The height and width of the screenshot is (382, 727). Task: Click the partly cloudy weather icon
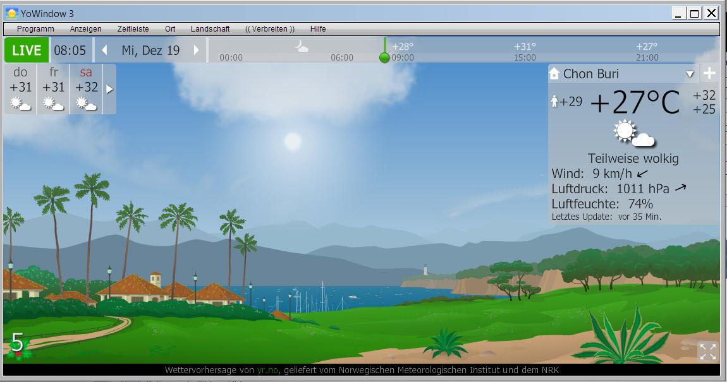pyautogui.click(x=633, y=133)
